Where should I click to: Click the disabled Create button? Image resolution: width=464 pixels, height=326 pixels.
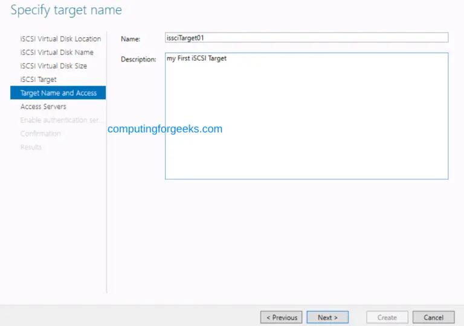click(387, 318)
